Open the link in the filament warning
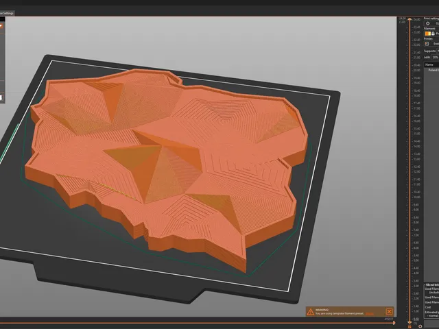 [x=370, y=314]
